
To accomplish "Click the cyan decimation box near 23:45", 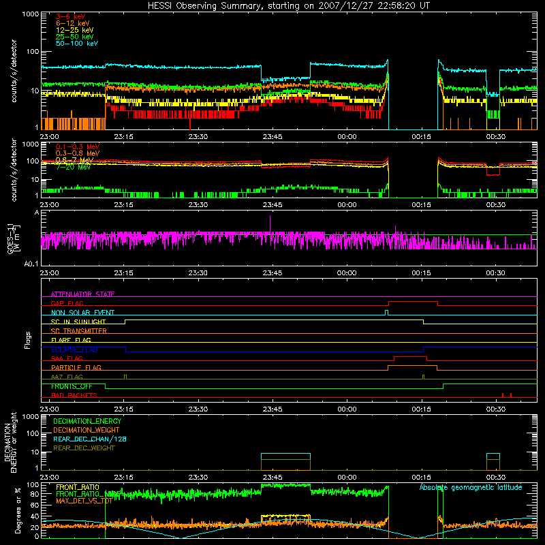I will [285, 456].
